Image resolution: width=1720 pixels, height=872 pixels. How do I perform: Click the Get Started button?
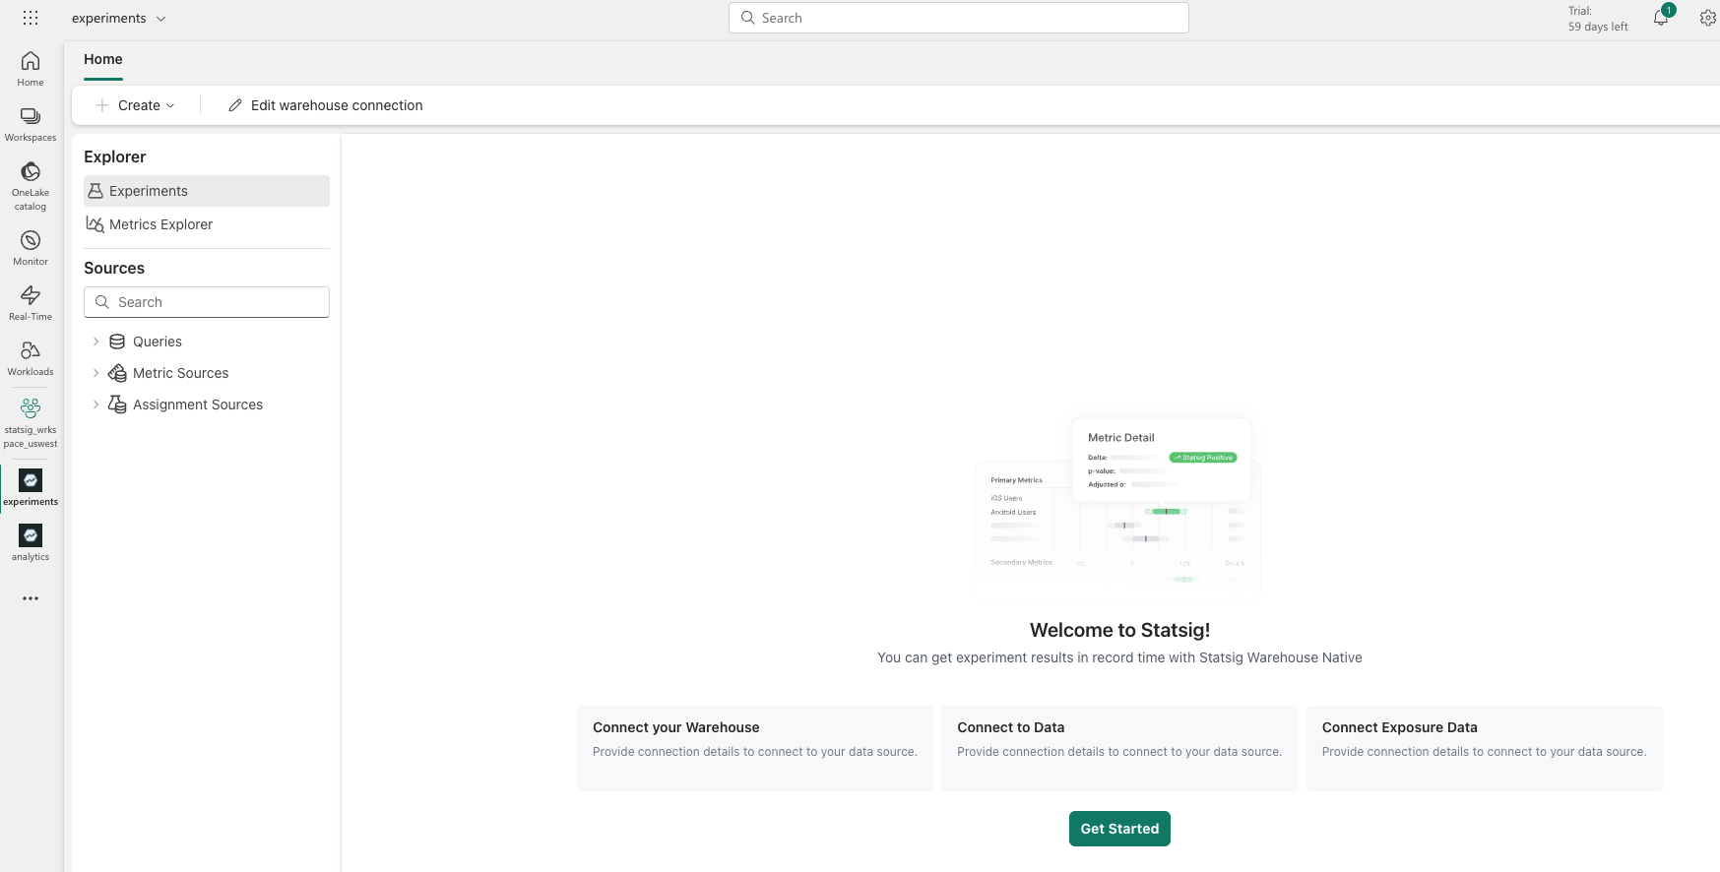pyautogui.click(x=1119, y=829)
